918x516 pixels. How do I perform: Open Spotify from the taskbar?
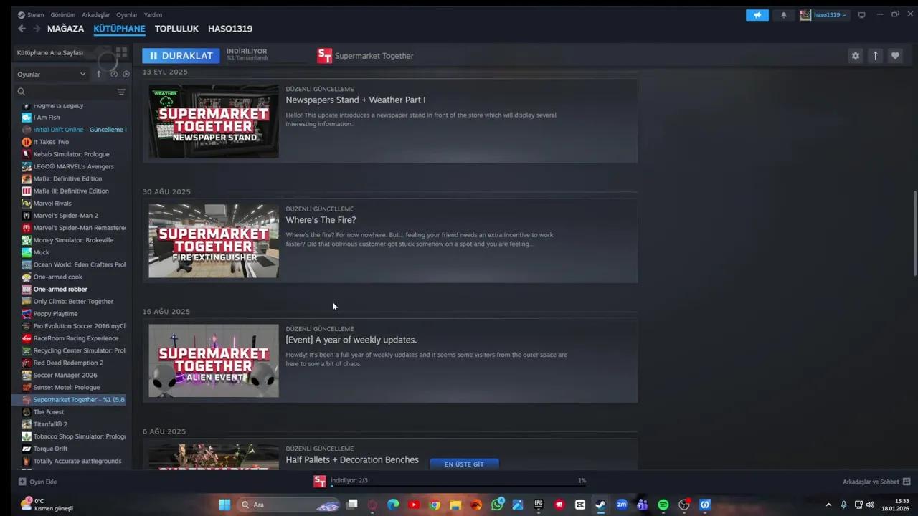[663, 505]
